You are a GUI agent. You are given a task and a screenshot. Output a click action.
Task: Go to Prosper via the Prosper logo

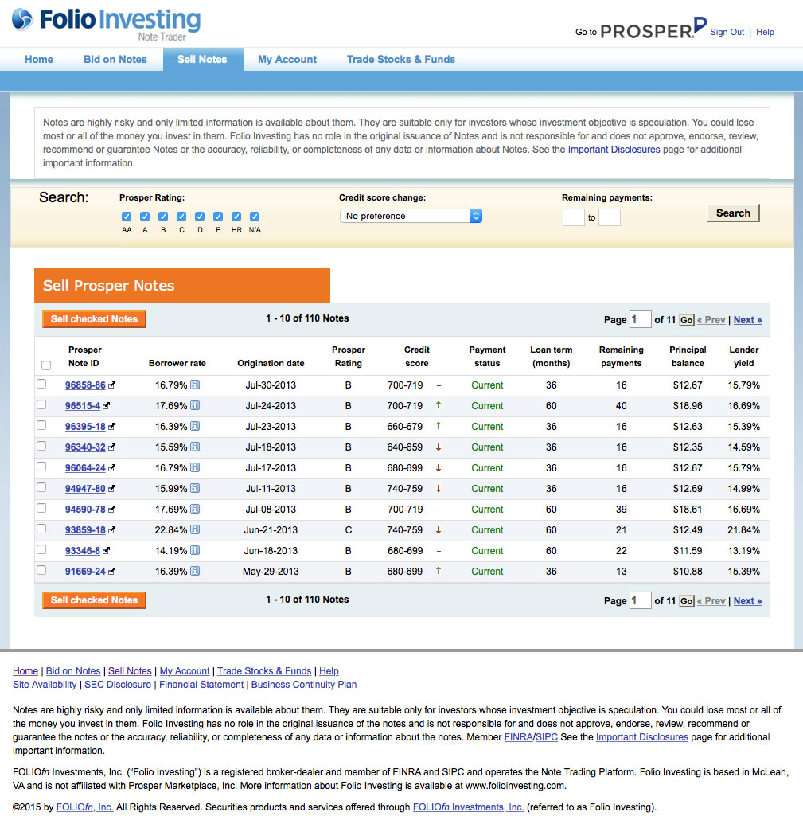click(653, 29)
